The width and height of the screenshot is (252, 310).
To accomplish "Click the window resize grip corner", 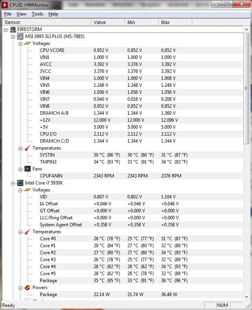I will click(248, 306).
